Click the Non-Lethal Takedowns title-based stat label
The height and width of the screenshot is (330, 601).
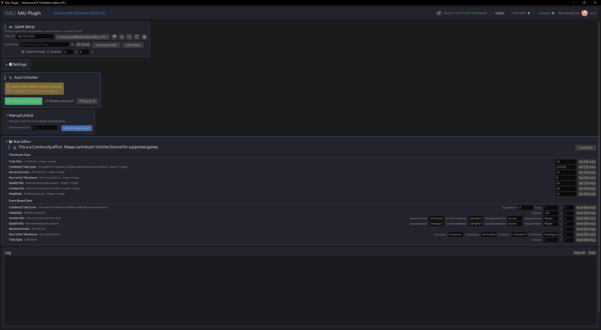tap(23, 178)
